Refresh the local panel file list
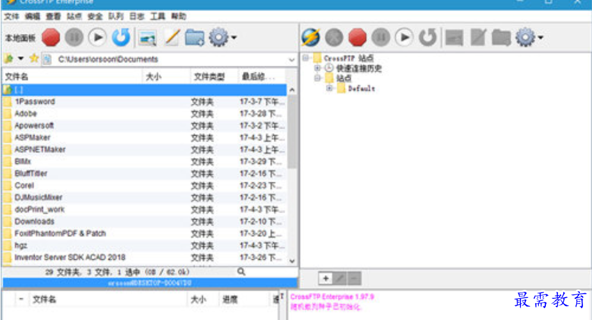This screenshot has width=592, height=320. [x=121, y=37]
